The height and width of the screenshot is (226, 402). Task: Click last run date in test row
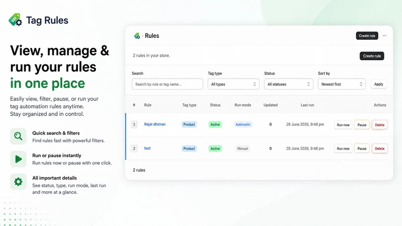click(305, 148)
